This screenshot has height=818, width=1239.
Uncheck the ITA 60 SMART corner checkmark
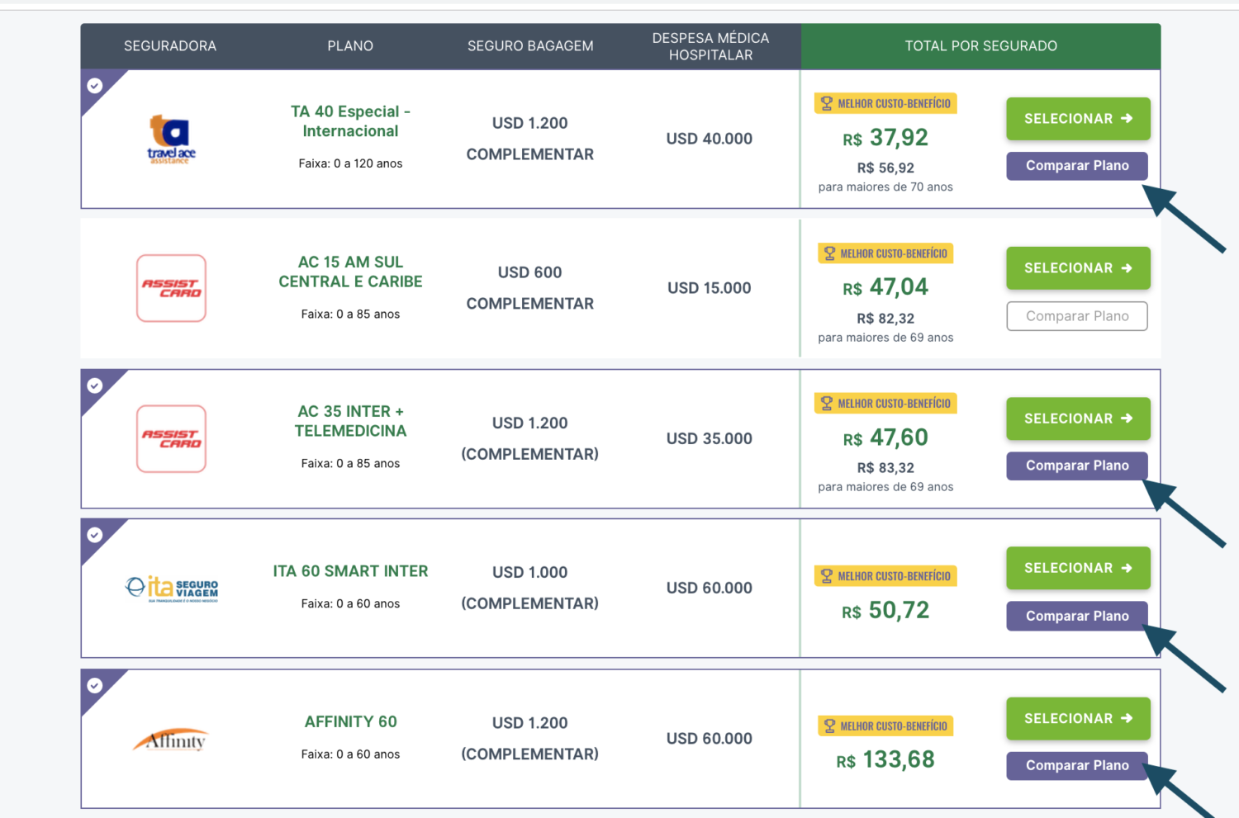pyautogui.click(x=95, y=535)
